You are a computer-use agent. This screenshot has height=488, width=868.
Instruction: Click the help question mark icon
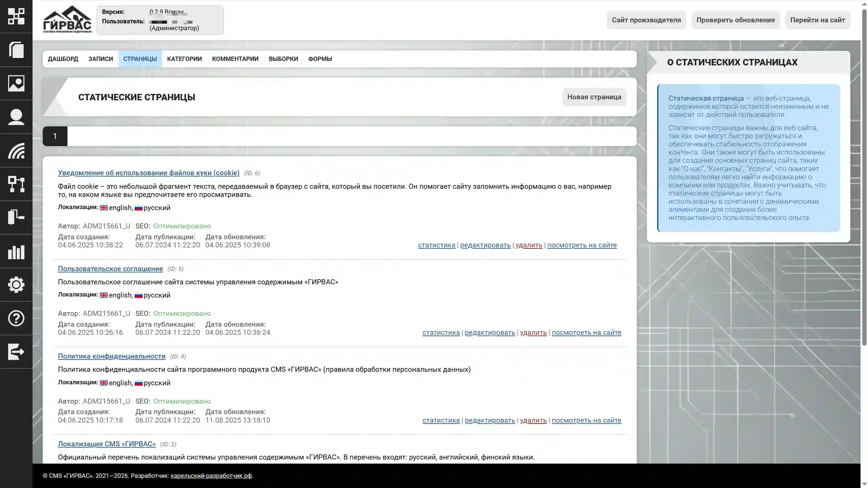click(x=16, y=318)
